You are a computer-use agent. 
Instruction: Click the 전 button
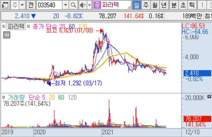31,5
